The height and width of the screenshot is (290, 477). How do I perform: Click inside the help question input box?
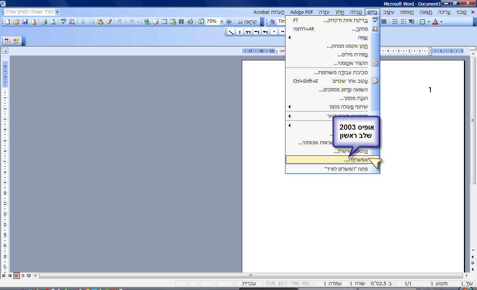(30, 12)
